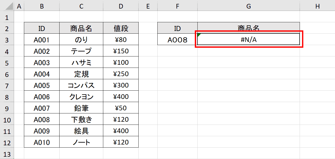Select the 下敷き product cell

pyautogui.click(x=81, y=119)
